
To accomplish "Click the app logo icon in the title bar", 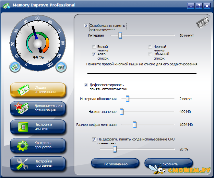I will click(6, 6).
